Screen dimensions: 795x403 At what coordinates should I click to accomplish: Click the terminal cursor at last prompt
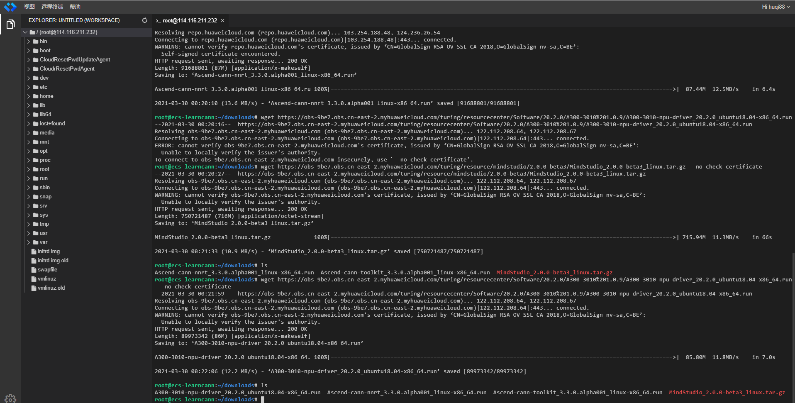[263, 400]
